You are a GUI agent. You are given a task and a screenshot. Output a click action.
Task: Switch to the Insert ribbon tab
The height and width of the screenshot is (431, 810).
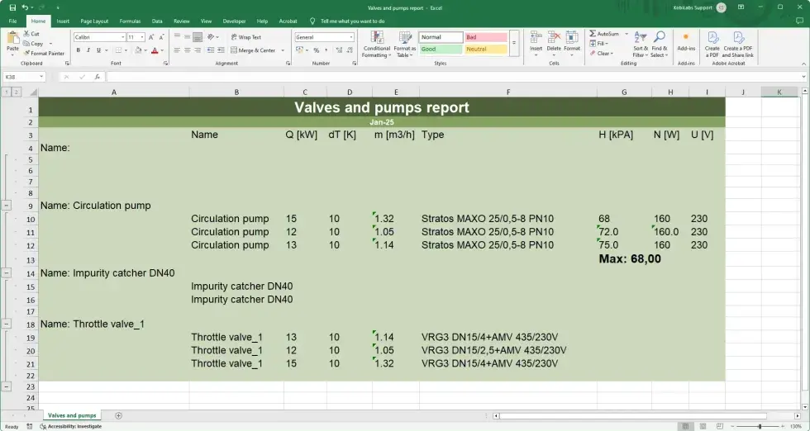pyautogui.click(x=63, y=21)
